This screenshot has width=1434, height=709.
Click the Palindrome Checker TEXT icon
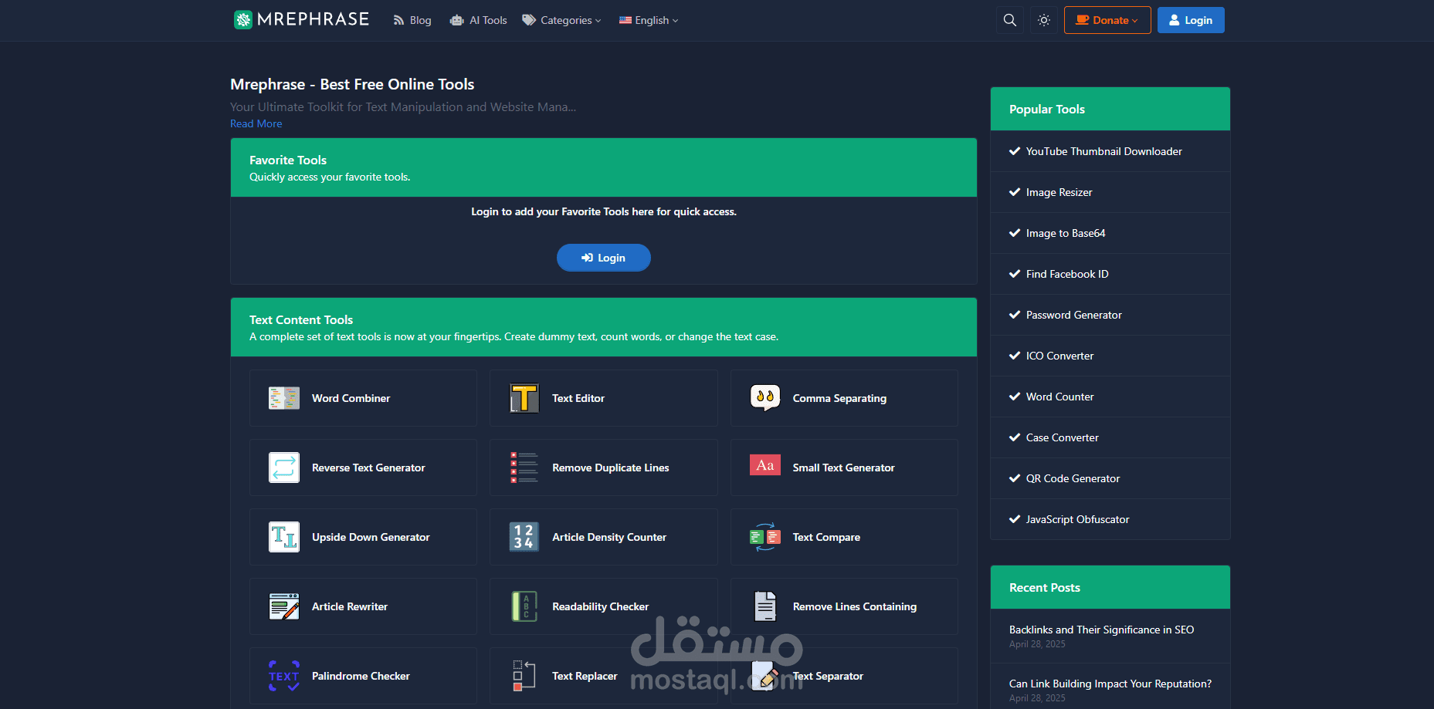284,676
